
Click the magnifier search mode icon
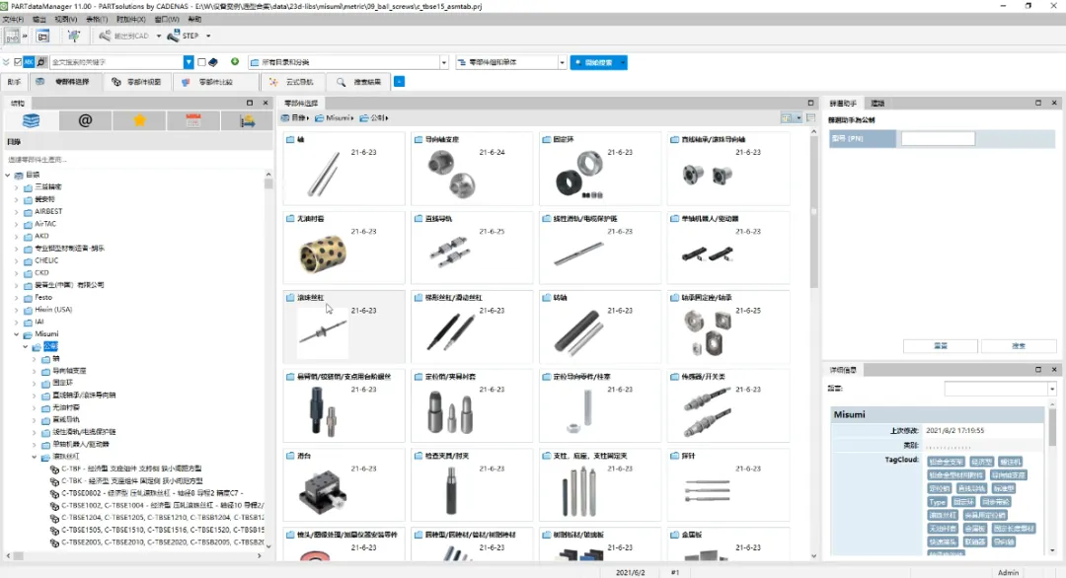pyautogui.click(x=40, y=62)
